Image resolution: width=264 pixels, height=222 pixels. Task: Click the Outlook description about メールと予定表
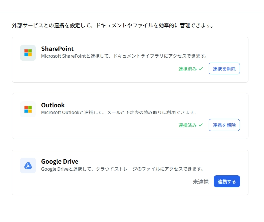tap(119, 112)
